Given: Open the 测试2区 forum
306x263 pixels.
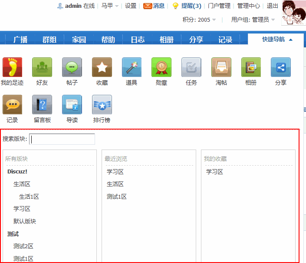Looking at the screenshot, I should (x=23, y=246).
